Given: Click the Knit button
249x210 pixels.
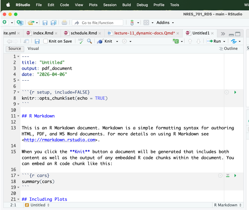Looking at the screenshot, I should [104, 41].
